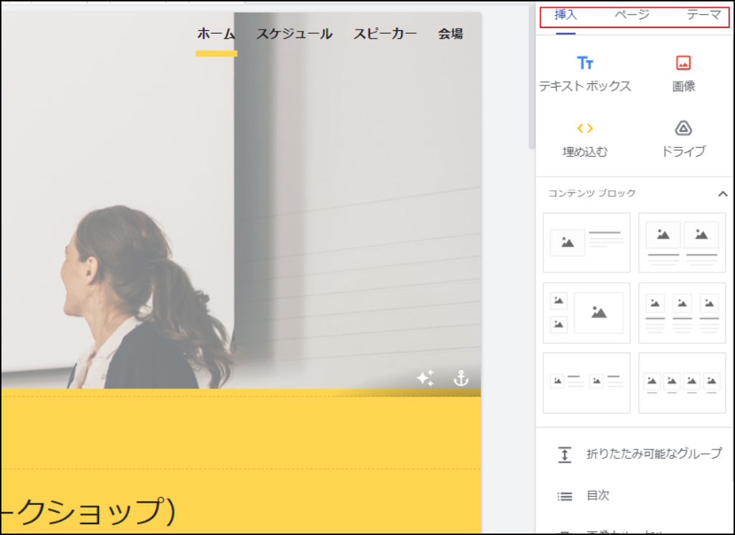Pick the large centered image content block
Viewport: 735px width, 535px height.
tap(586, 313)
